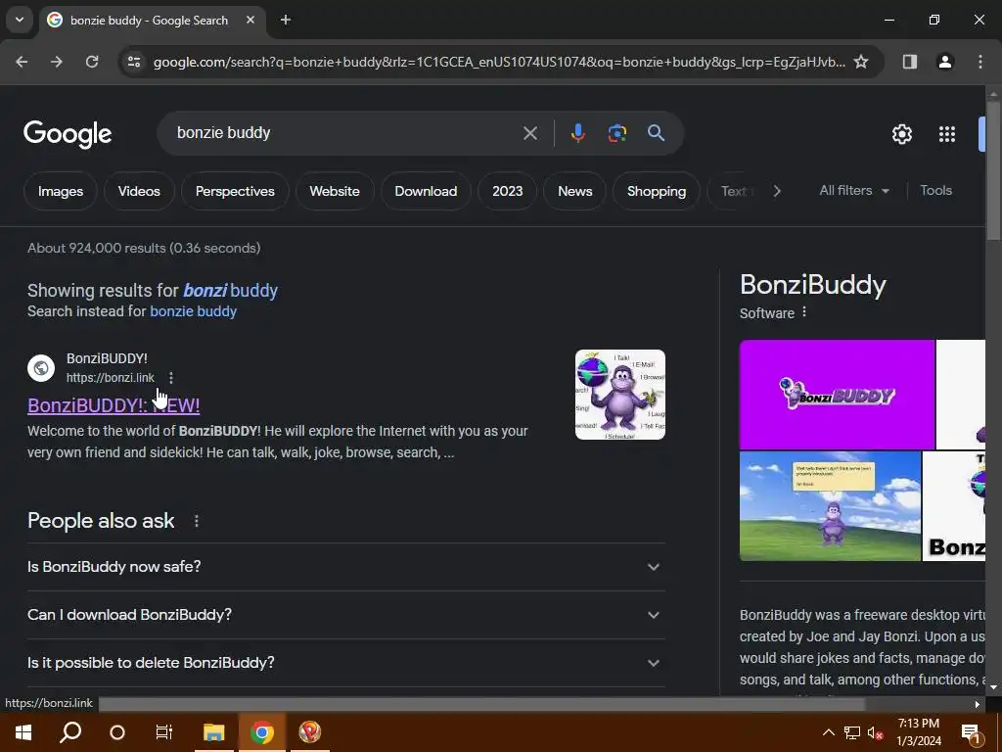The width and height of the screenshot is (1002, 752).
Task: Open tab search dropdown arrow
Action: click(x=20, y=20)
